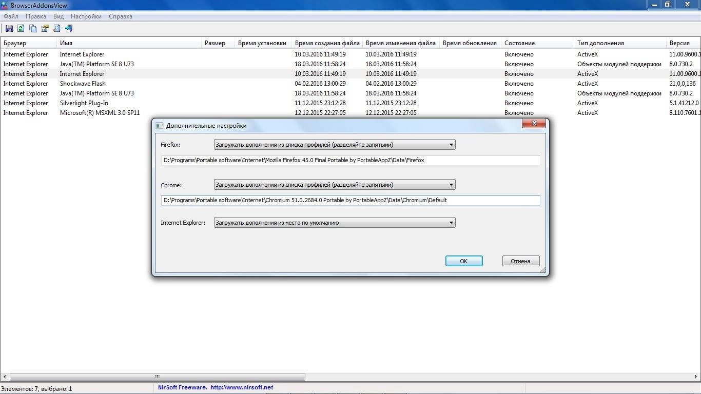Close the Дополнительные настройки dialog
The width and height of the screenshot is (701, 394).
pos(534,124)
